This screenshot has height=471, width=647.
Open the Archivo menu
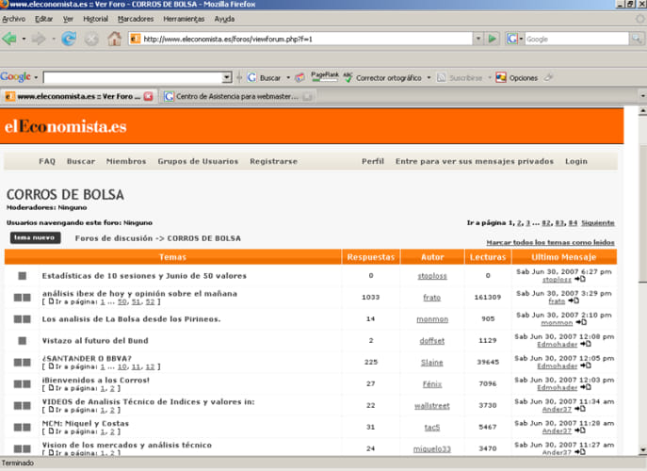(x=13, y=19)
